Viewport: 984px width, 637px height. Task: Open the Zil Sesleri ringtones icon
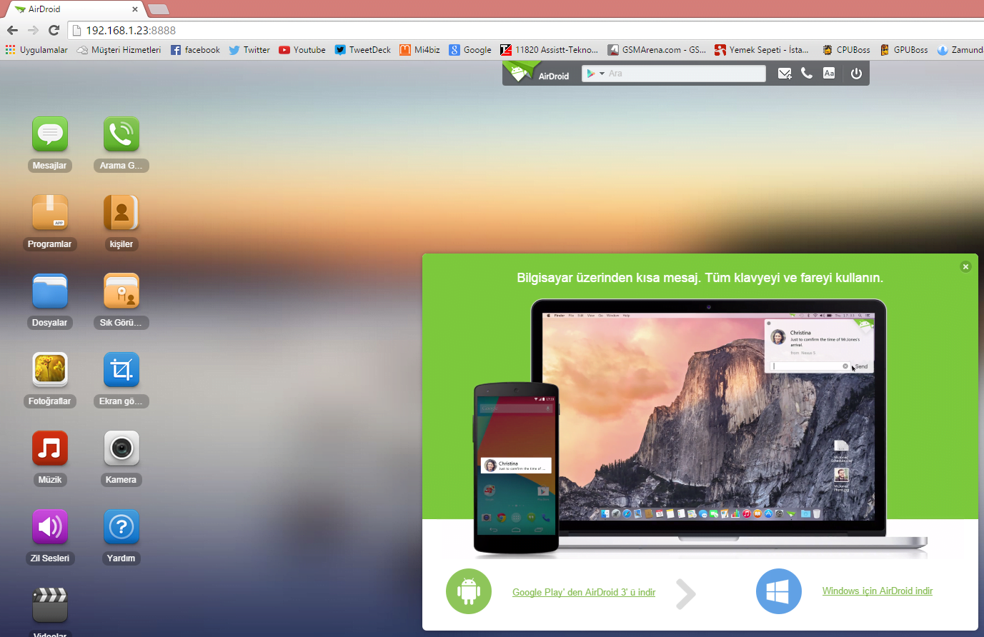[x=50, y=527]
